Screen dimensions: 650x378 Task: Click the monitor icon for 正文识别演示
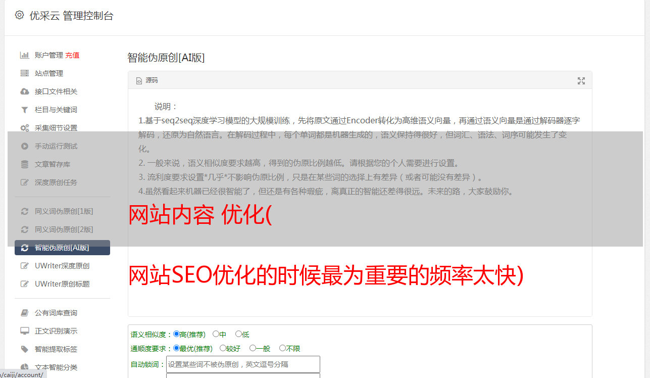coord(24,331)
